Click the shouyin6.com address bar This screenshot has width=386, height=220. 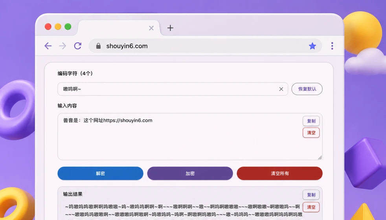[x=205, y=46]
